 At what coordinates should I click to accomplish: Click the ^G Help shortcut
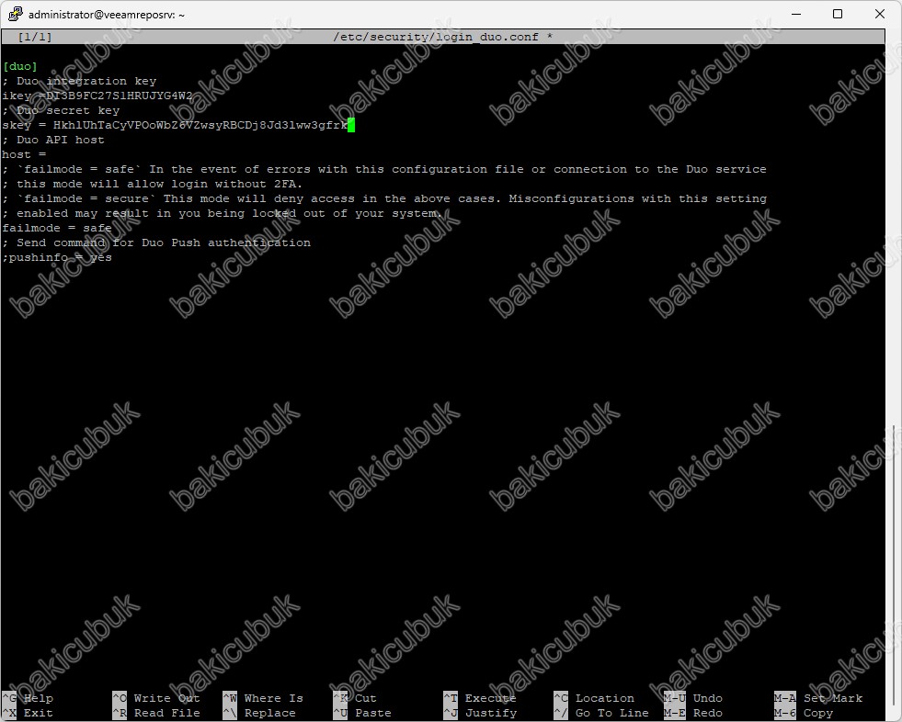[x=28, y=698]
